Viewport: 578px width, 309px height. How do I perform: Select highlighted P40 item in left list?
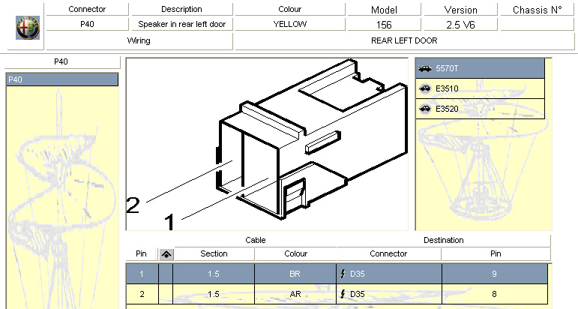tap(62, 79)
